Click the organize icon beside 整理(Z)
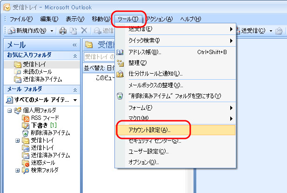 [x=120, y=63]
